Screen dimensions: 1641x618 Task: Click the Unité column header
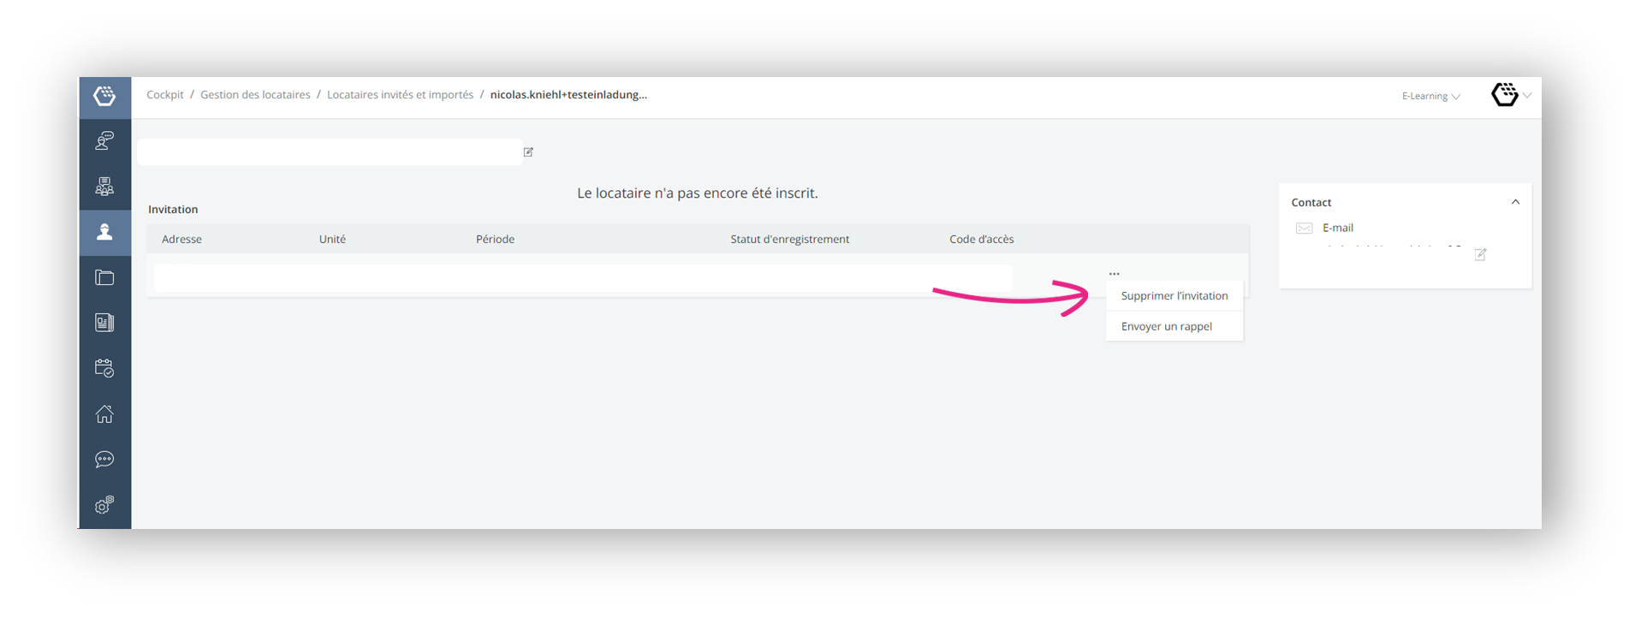tap(332, 240)
